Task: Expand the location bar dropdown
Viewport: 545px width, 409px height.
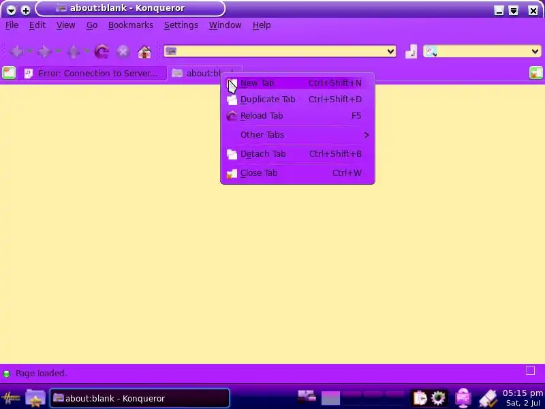Action: tap(390, 52)
